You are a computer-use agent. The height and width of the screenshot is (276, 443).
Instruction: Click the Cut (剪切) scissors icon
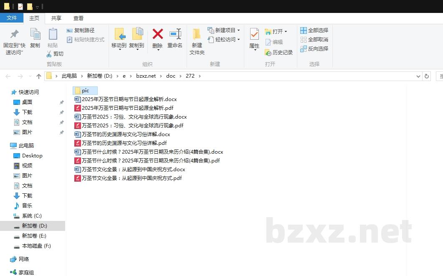tap(49, 54)
